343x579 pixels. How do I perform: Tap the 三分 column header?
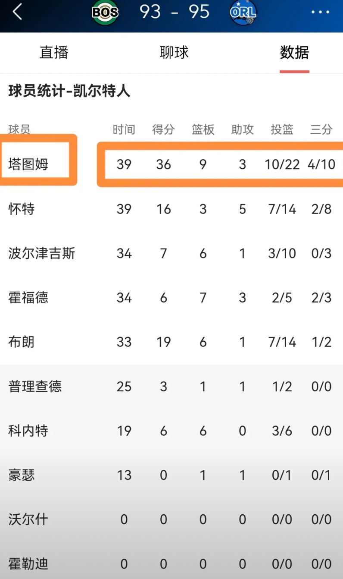click(x=321, y=129)
